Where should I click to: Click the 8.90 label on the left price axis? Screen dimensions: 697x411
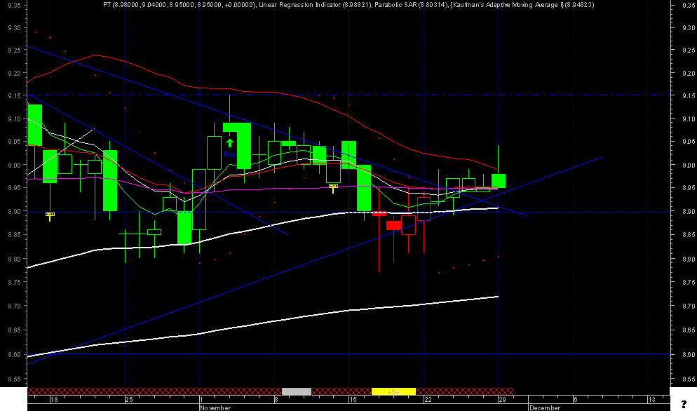tap(14, 211)
